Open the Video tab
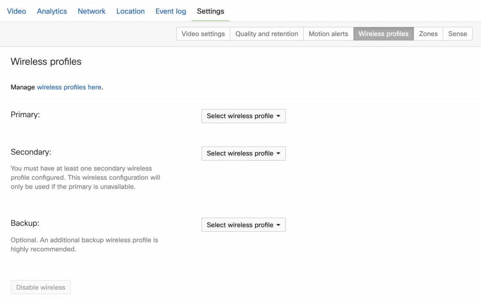 (16, 11)
